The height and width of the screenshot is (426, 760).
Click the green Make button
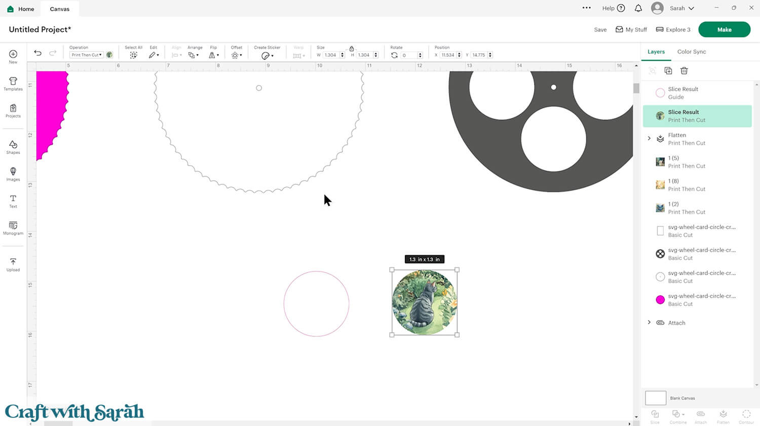point(724,29)
